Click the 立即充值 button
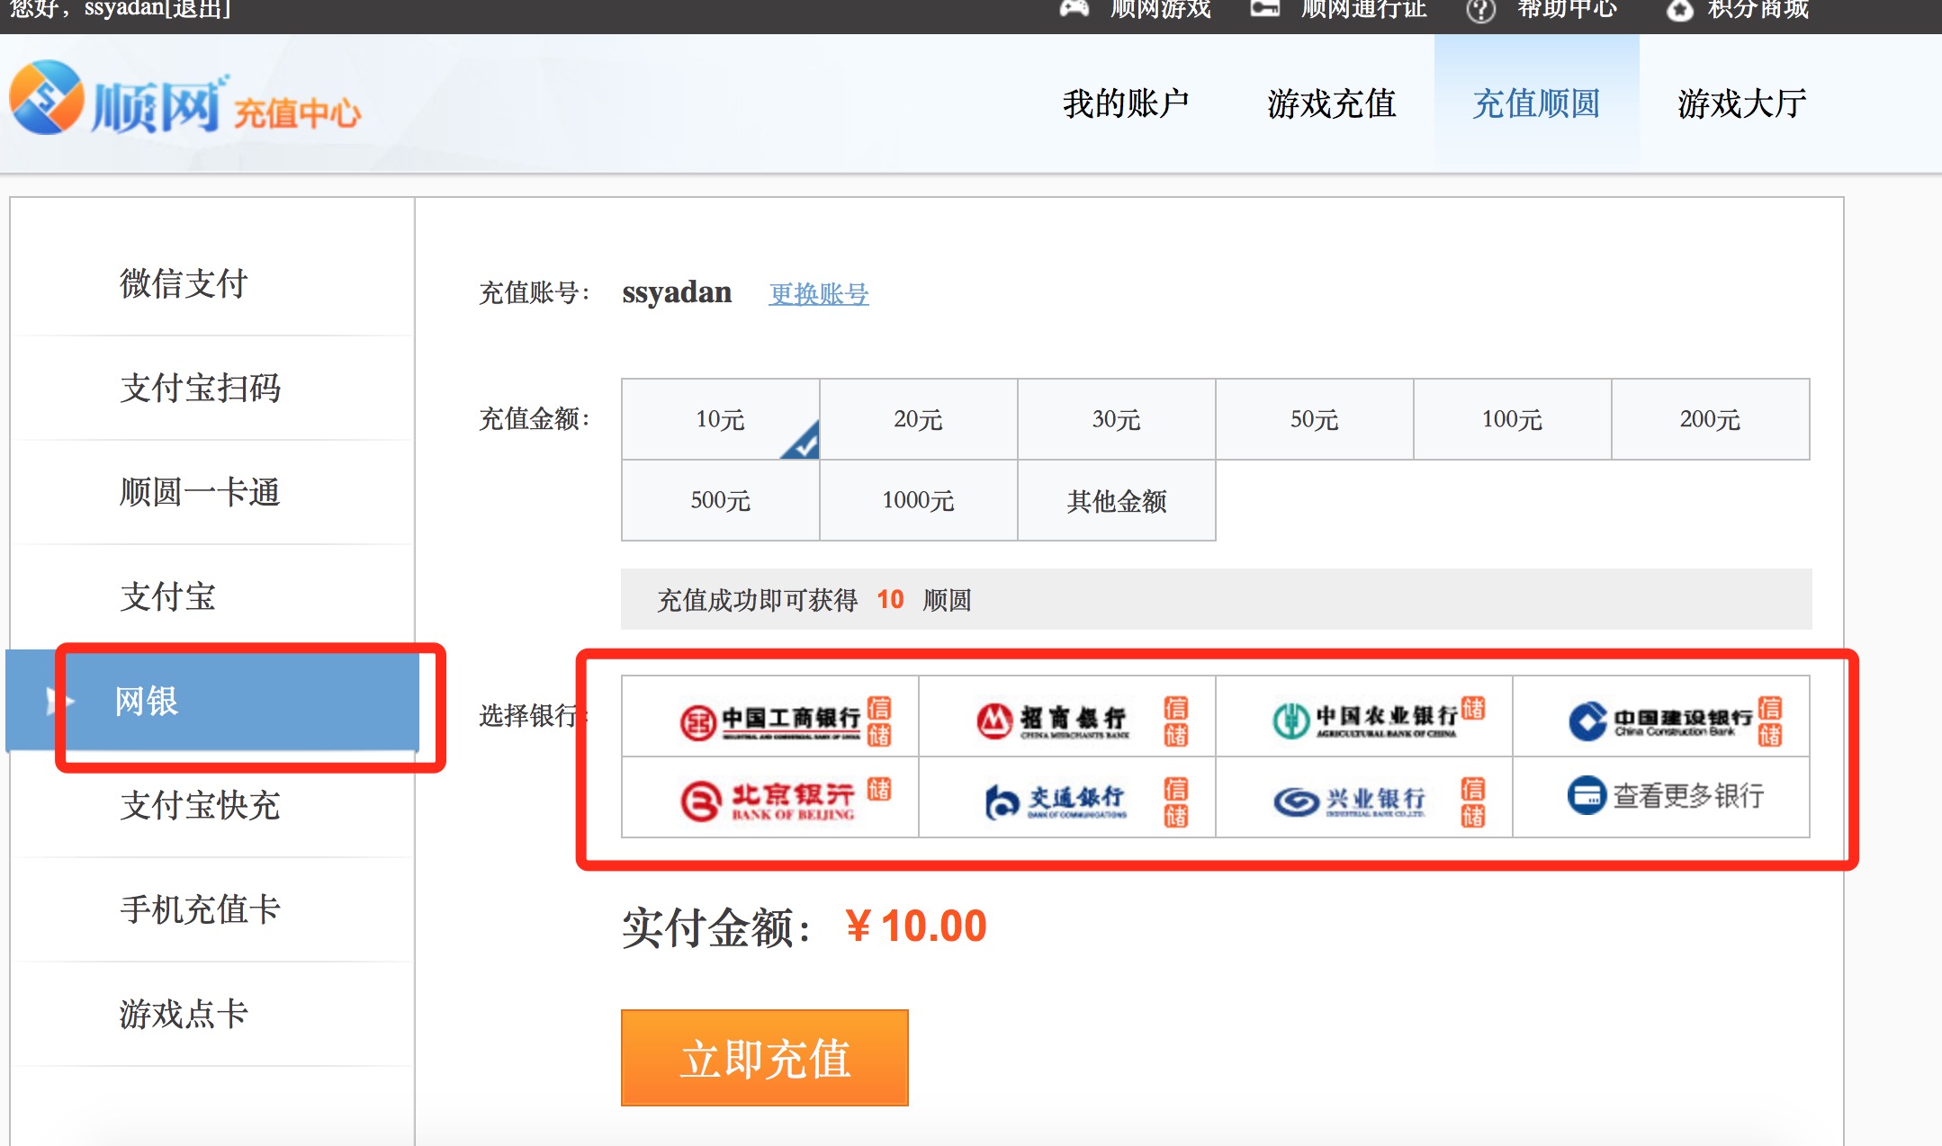Viewport: 1942px width, 1146px height. pyautogui.click(x=765, y=1058)
